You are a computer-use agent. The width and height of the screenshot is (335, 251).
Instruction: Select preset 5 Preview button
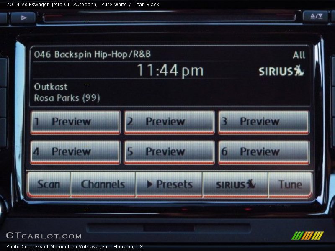tap(169, 152)
